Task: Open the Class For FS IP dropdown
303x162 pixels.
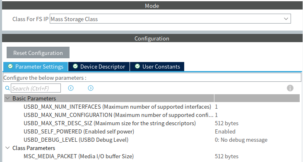Action: (170, 19)
